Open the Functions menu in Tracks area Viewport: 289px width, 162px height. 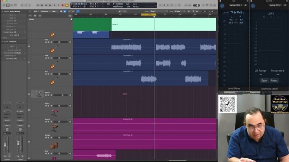pos(45,11)
